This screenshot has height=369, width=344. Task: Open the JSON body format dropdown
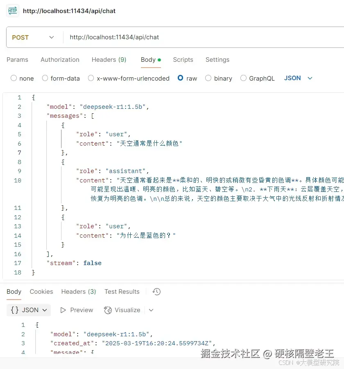click(x=298, y=78)
